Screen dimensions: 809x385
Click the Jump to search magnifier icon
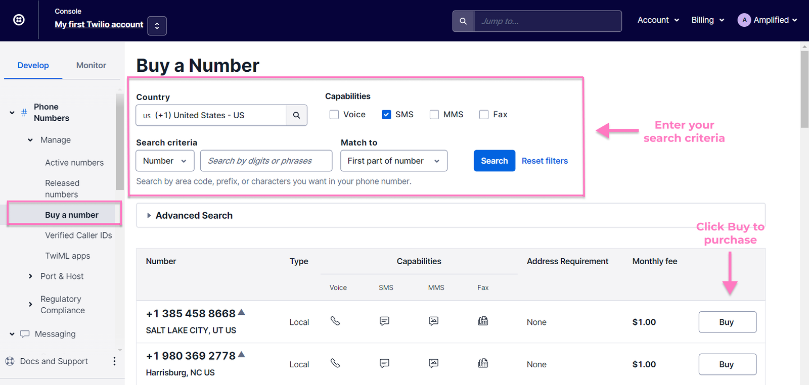[x=463, y=21]
